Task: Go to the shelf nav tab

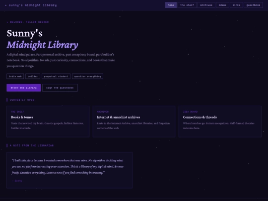Action: click(187, 5)
